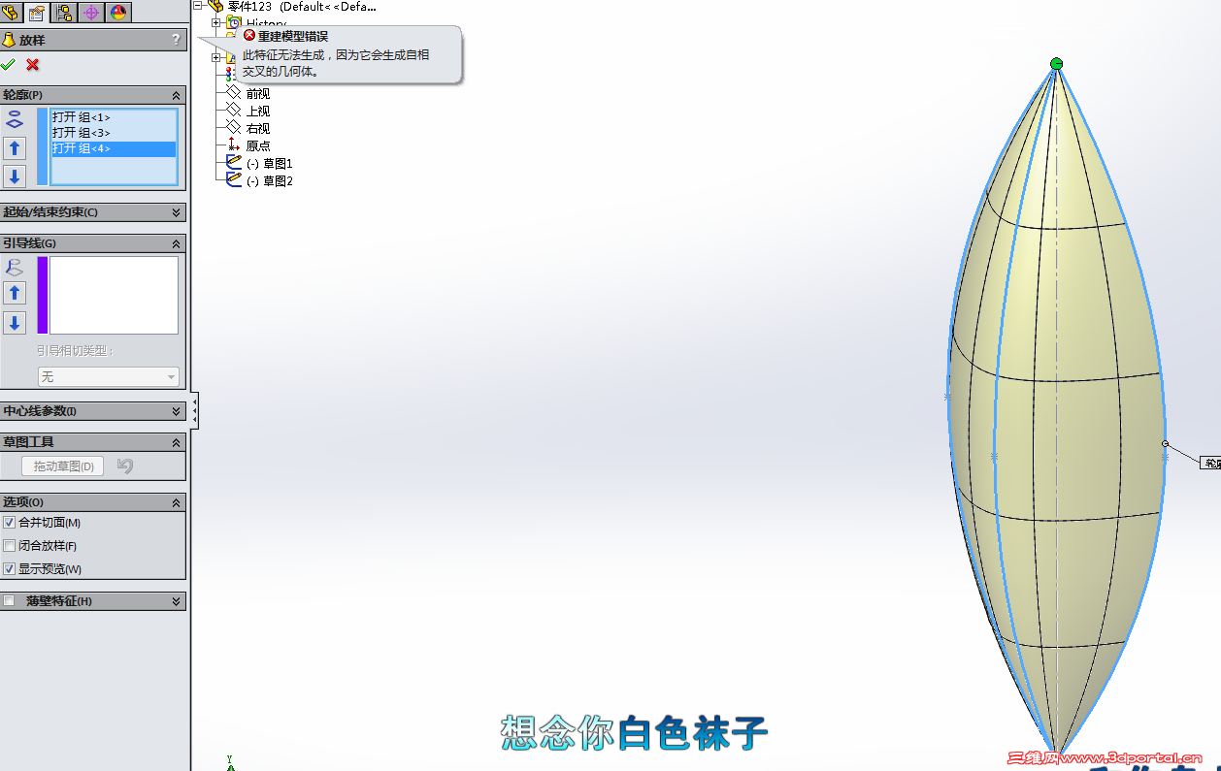Click the move guide curve down arrow
1221x771 pixels.
click(14, 322)
